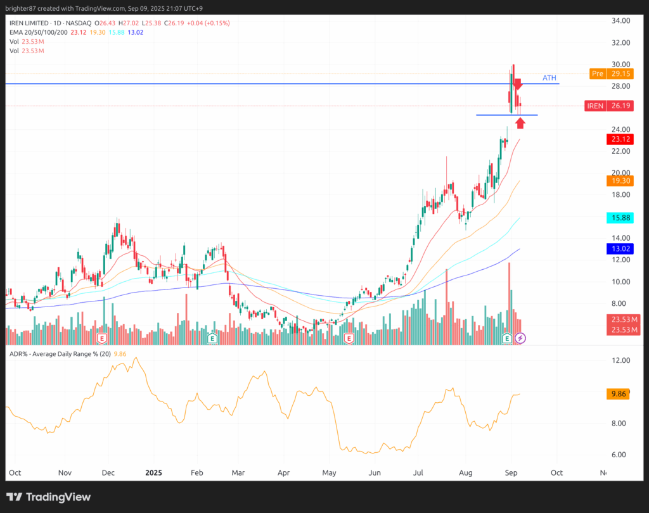The height and width of the screenshot is (513, 649).
Task: Select the IREN LIMITED · 1D · NASDAQ title
Action: 51,23
